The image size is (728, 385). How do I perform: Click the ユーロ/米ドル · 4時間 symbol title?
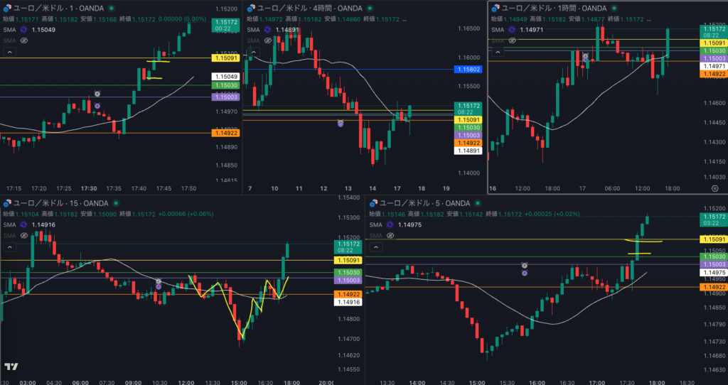(x=290, y=7)
